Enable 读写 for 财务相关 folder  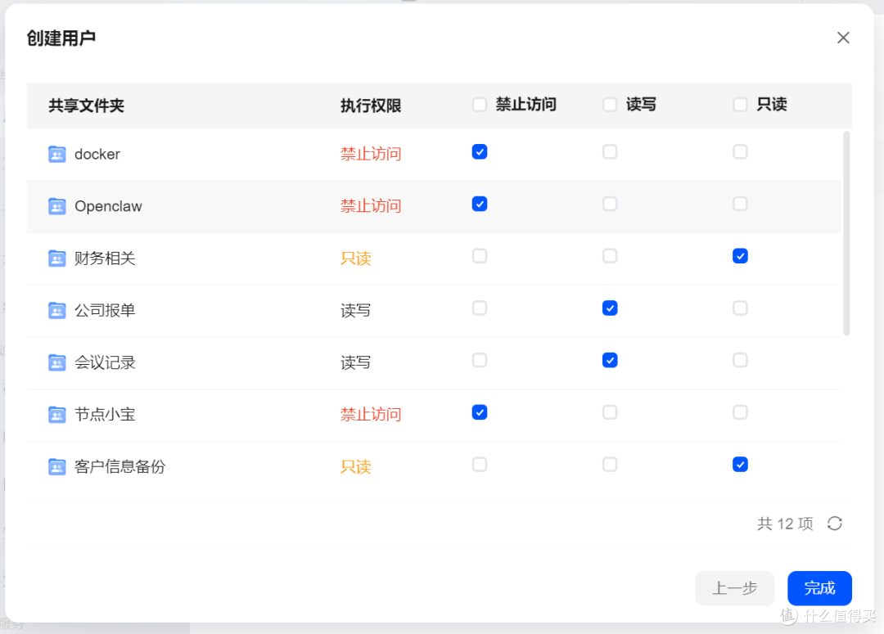click(610, 256)
